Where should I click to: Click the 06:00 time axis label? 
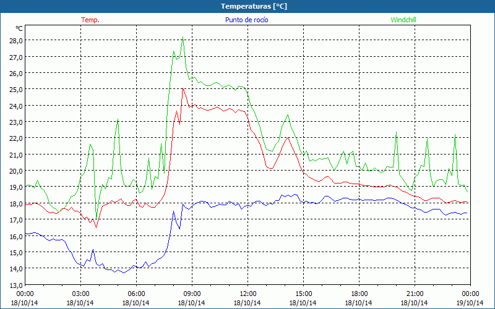tap(136, 294)
